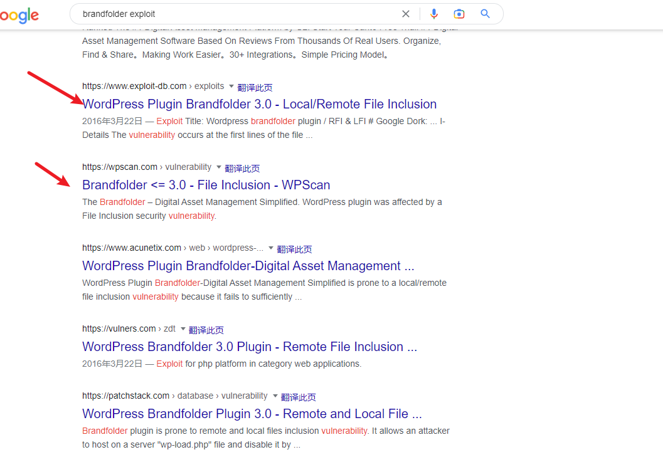The height and width of the screenshot is (462, 663).
Task: Open dropdown arrow next to patchstack.com URL
Action: pyautogui.click(x=275, y=396)
